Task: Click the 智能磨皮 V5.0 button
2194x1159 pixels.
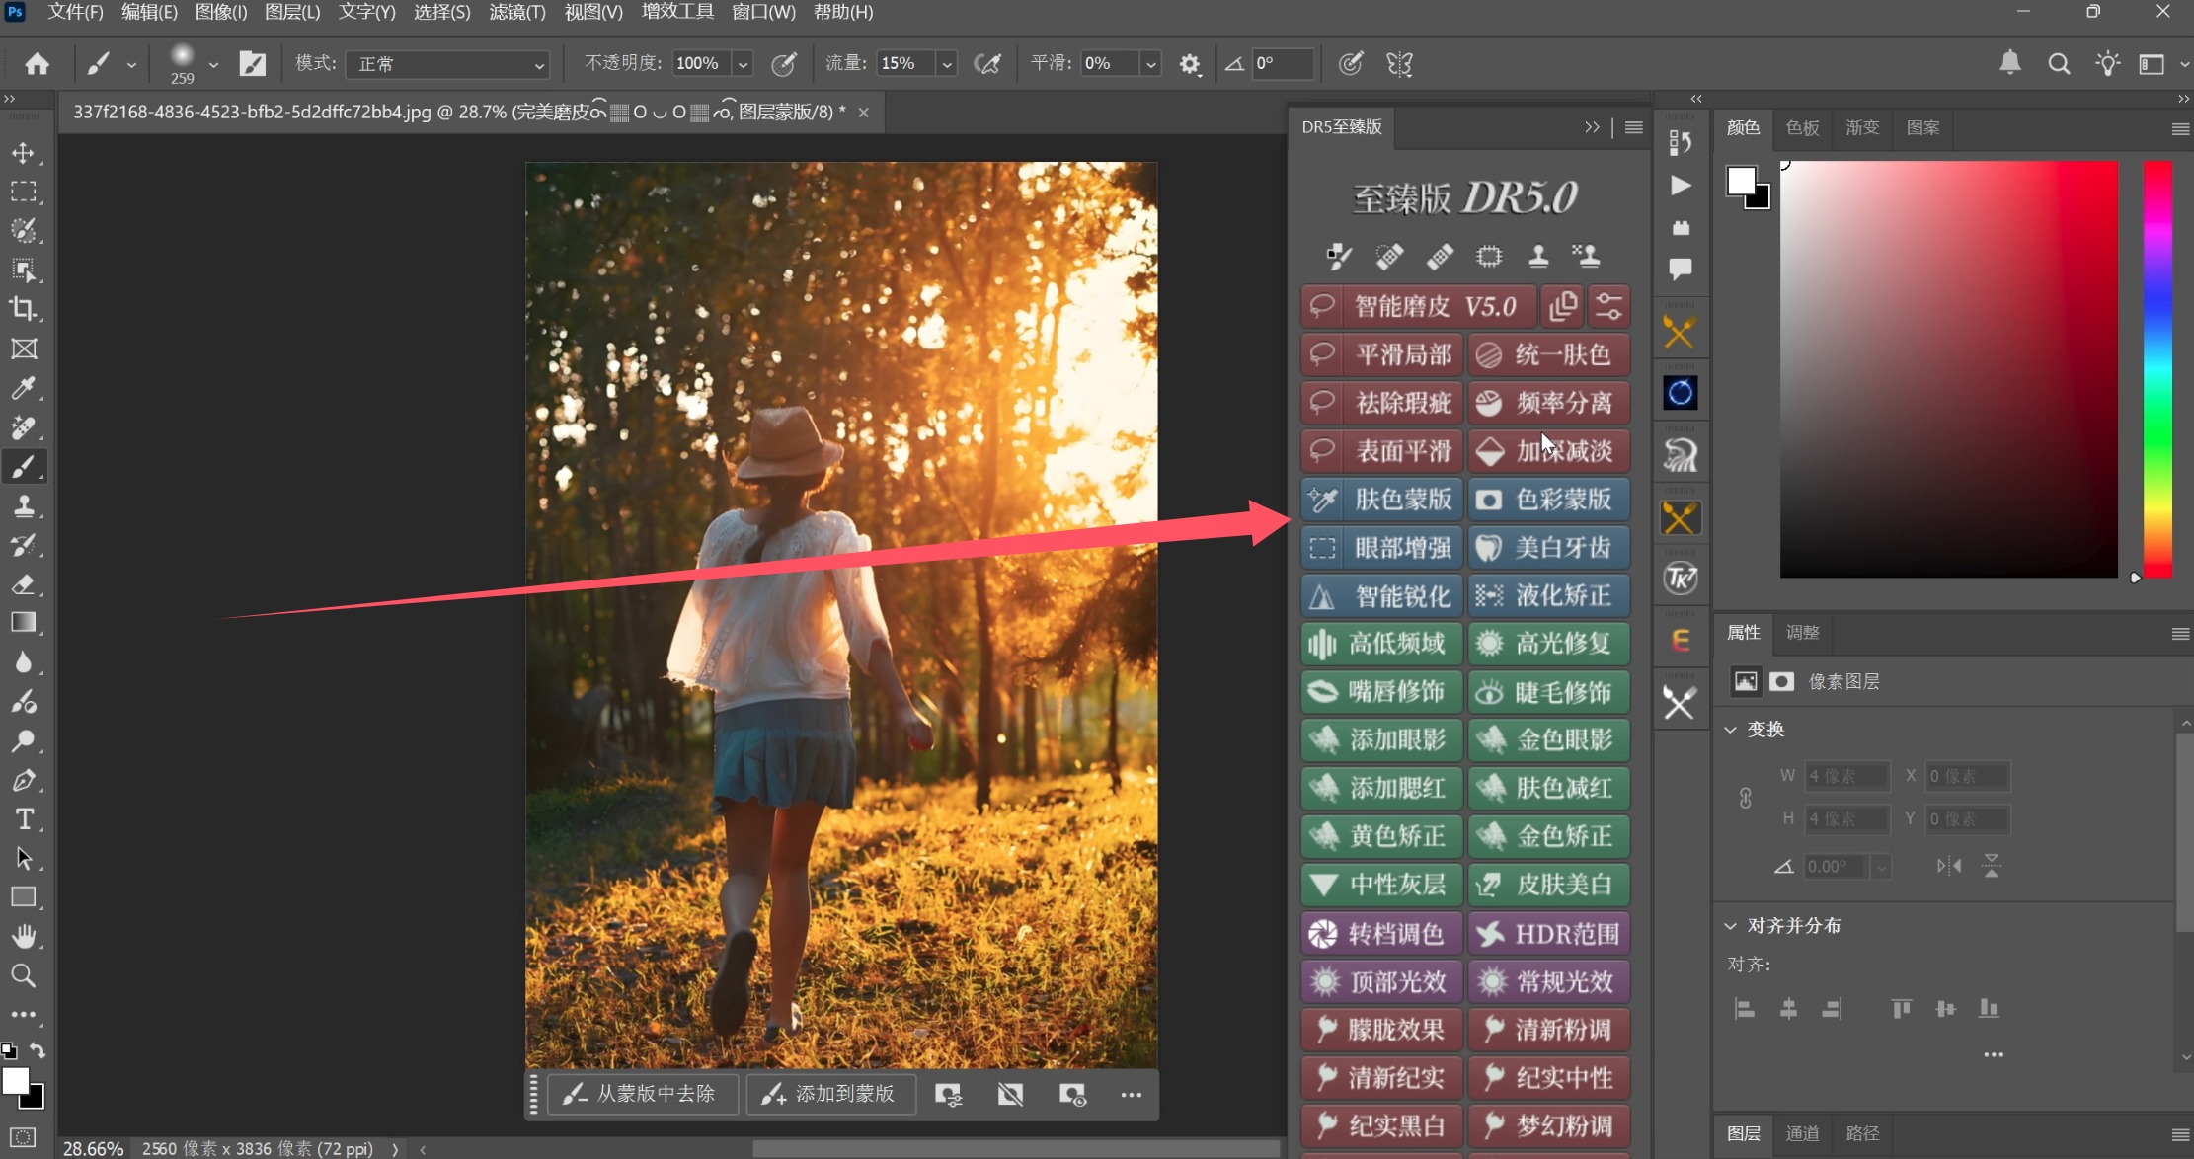Action: (1419, 306)
